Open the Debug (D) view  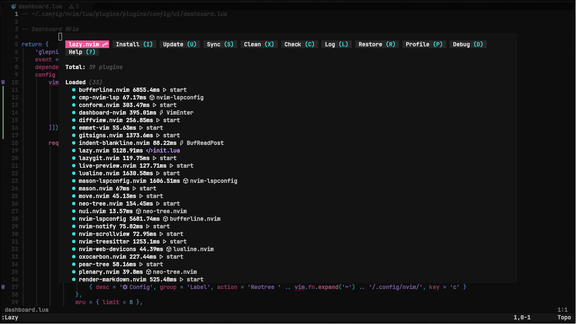[468, 44]
